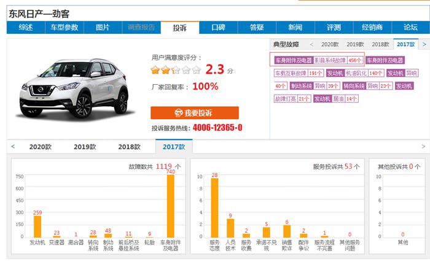Click the 服务态度 28 bar
The height and width of the screenshot is (261, 430).
click(215, 208)
